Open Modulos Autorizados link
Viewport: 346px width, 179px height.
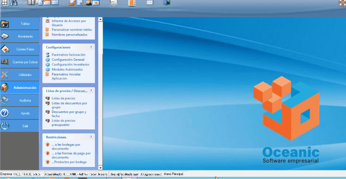tap(67, 69)
